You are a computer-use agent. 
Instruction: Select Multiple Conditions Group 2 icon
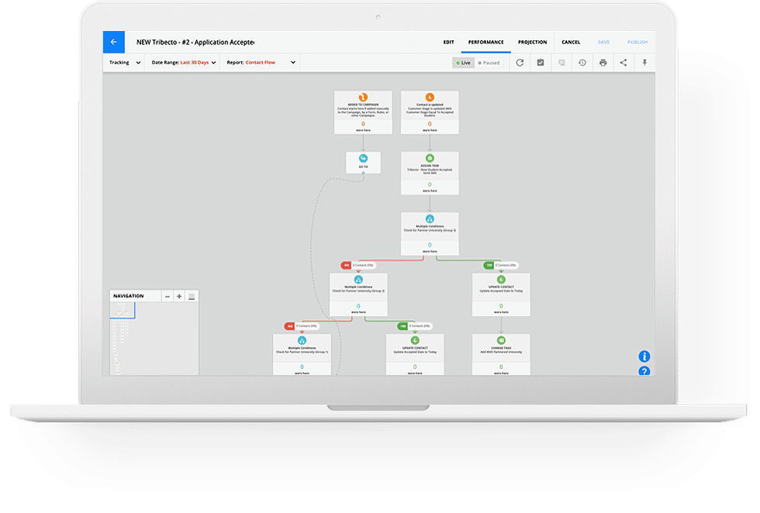click(358, 280)
